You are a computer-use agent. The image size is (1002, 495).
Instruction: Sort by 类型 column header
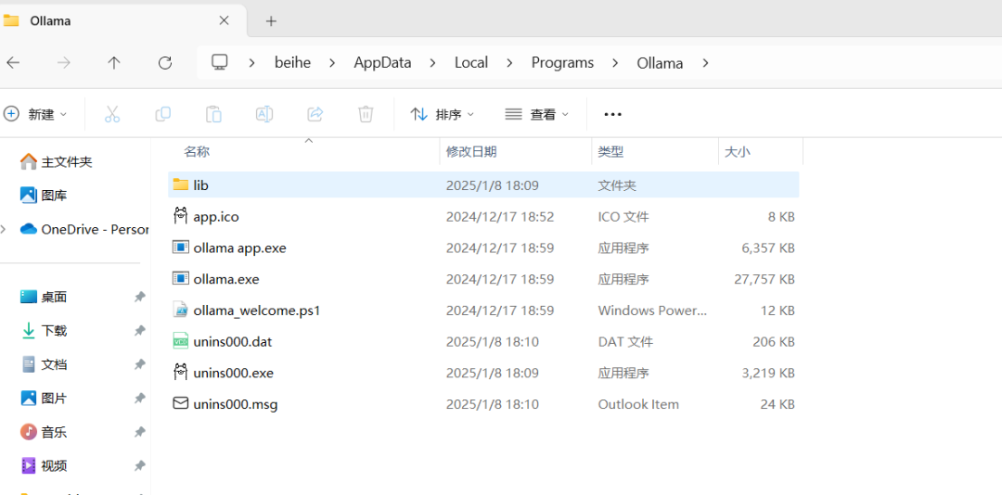[x=610, y=151]
